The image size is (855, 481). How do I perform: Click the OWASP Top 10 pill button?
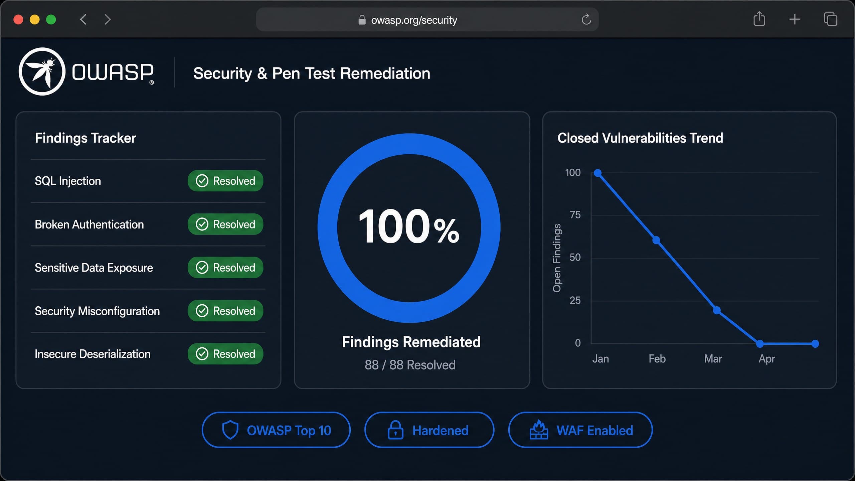pos(276,430)
